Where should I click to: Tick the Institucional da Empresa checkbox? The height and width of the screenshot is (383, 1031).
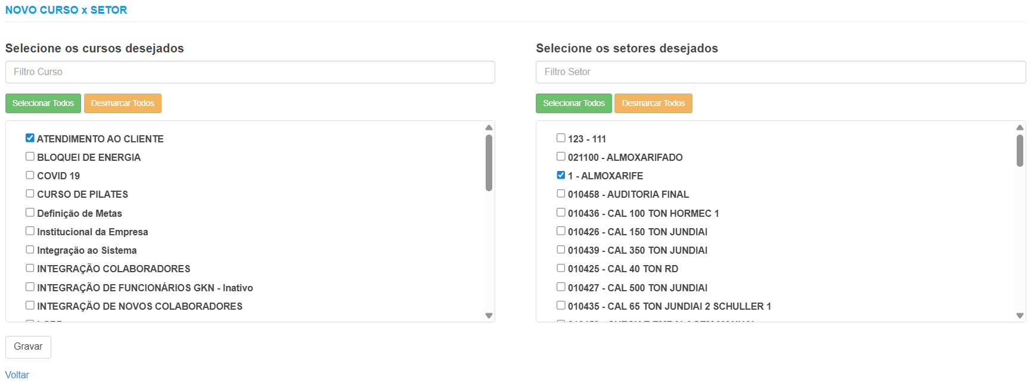point(30,231)
